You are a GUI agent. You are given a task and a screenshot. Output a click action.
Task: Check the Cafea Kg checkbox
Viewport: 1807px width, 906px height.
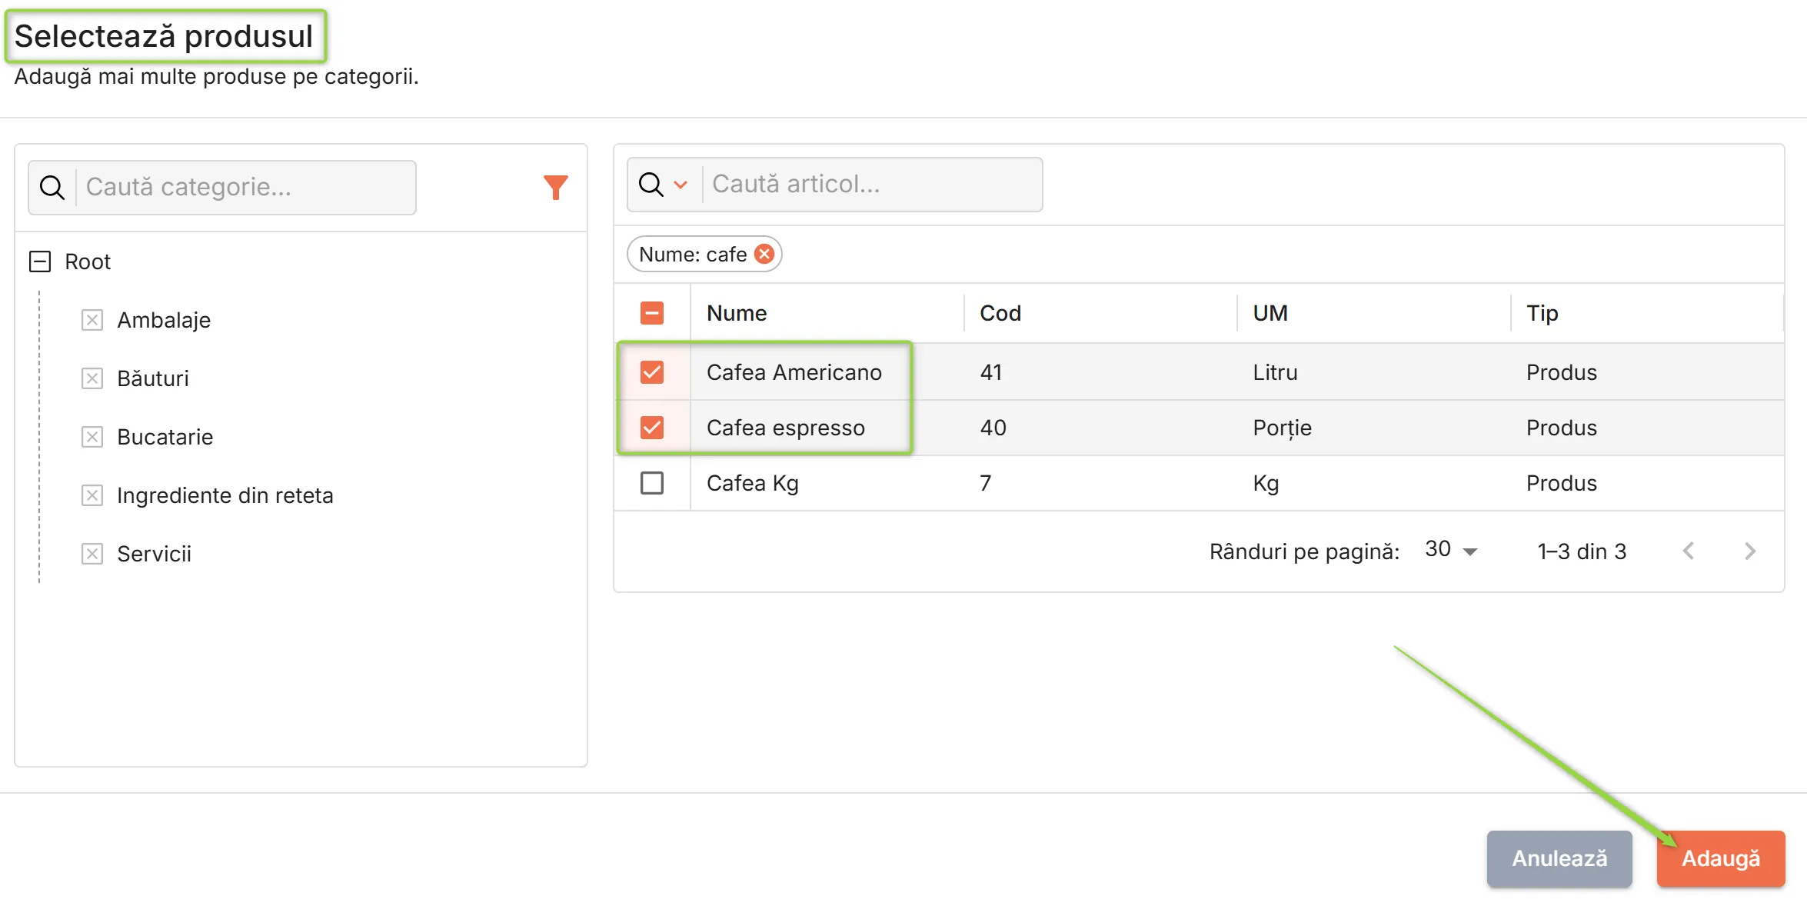[652, 483]
